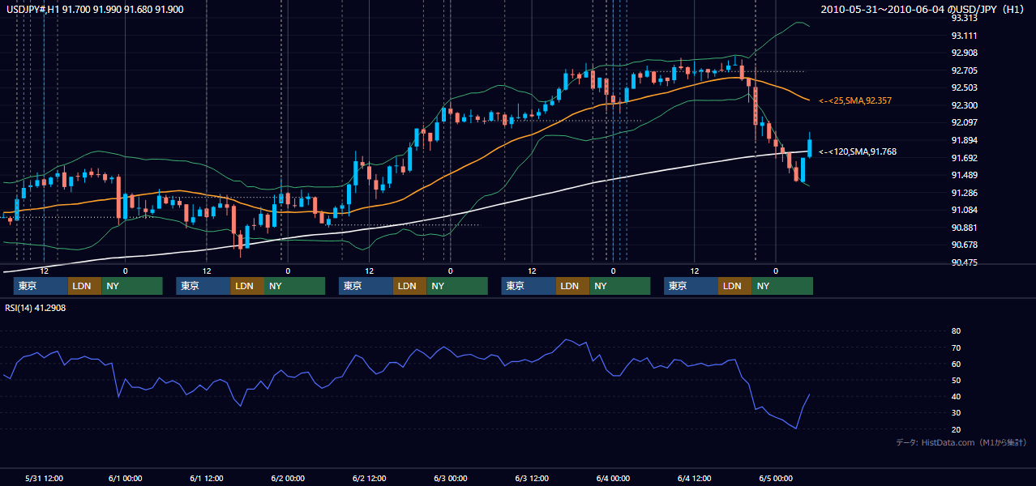
Task: Click price axis value 90.881
Action: [964, 228]
